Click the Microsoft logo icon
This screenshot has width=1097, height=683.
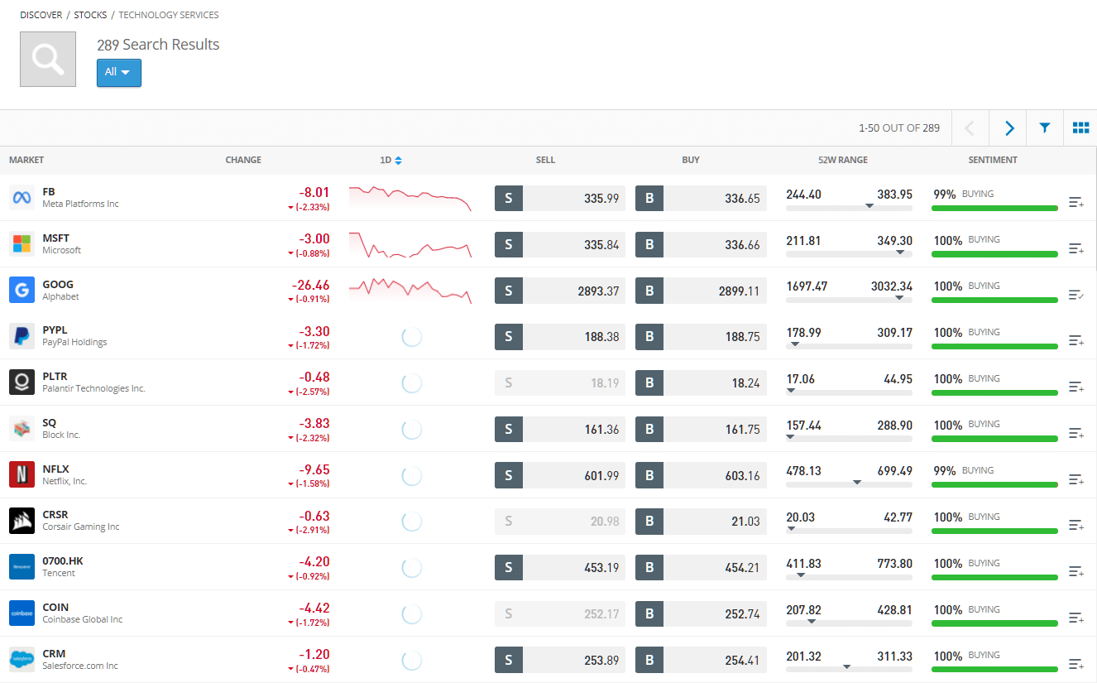tap(22, 243)
